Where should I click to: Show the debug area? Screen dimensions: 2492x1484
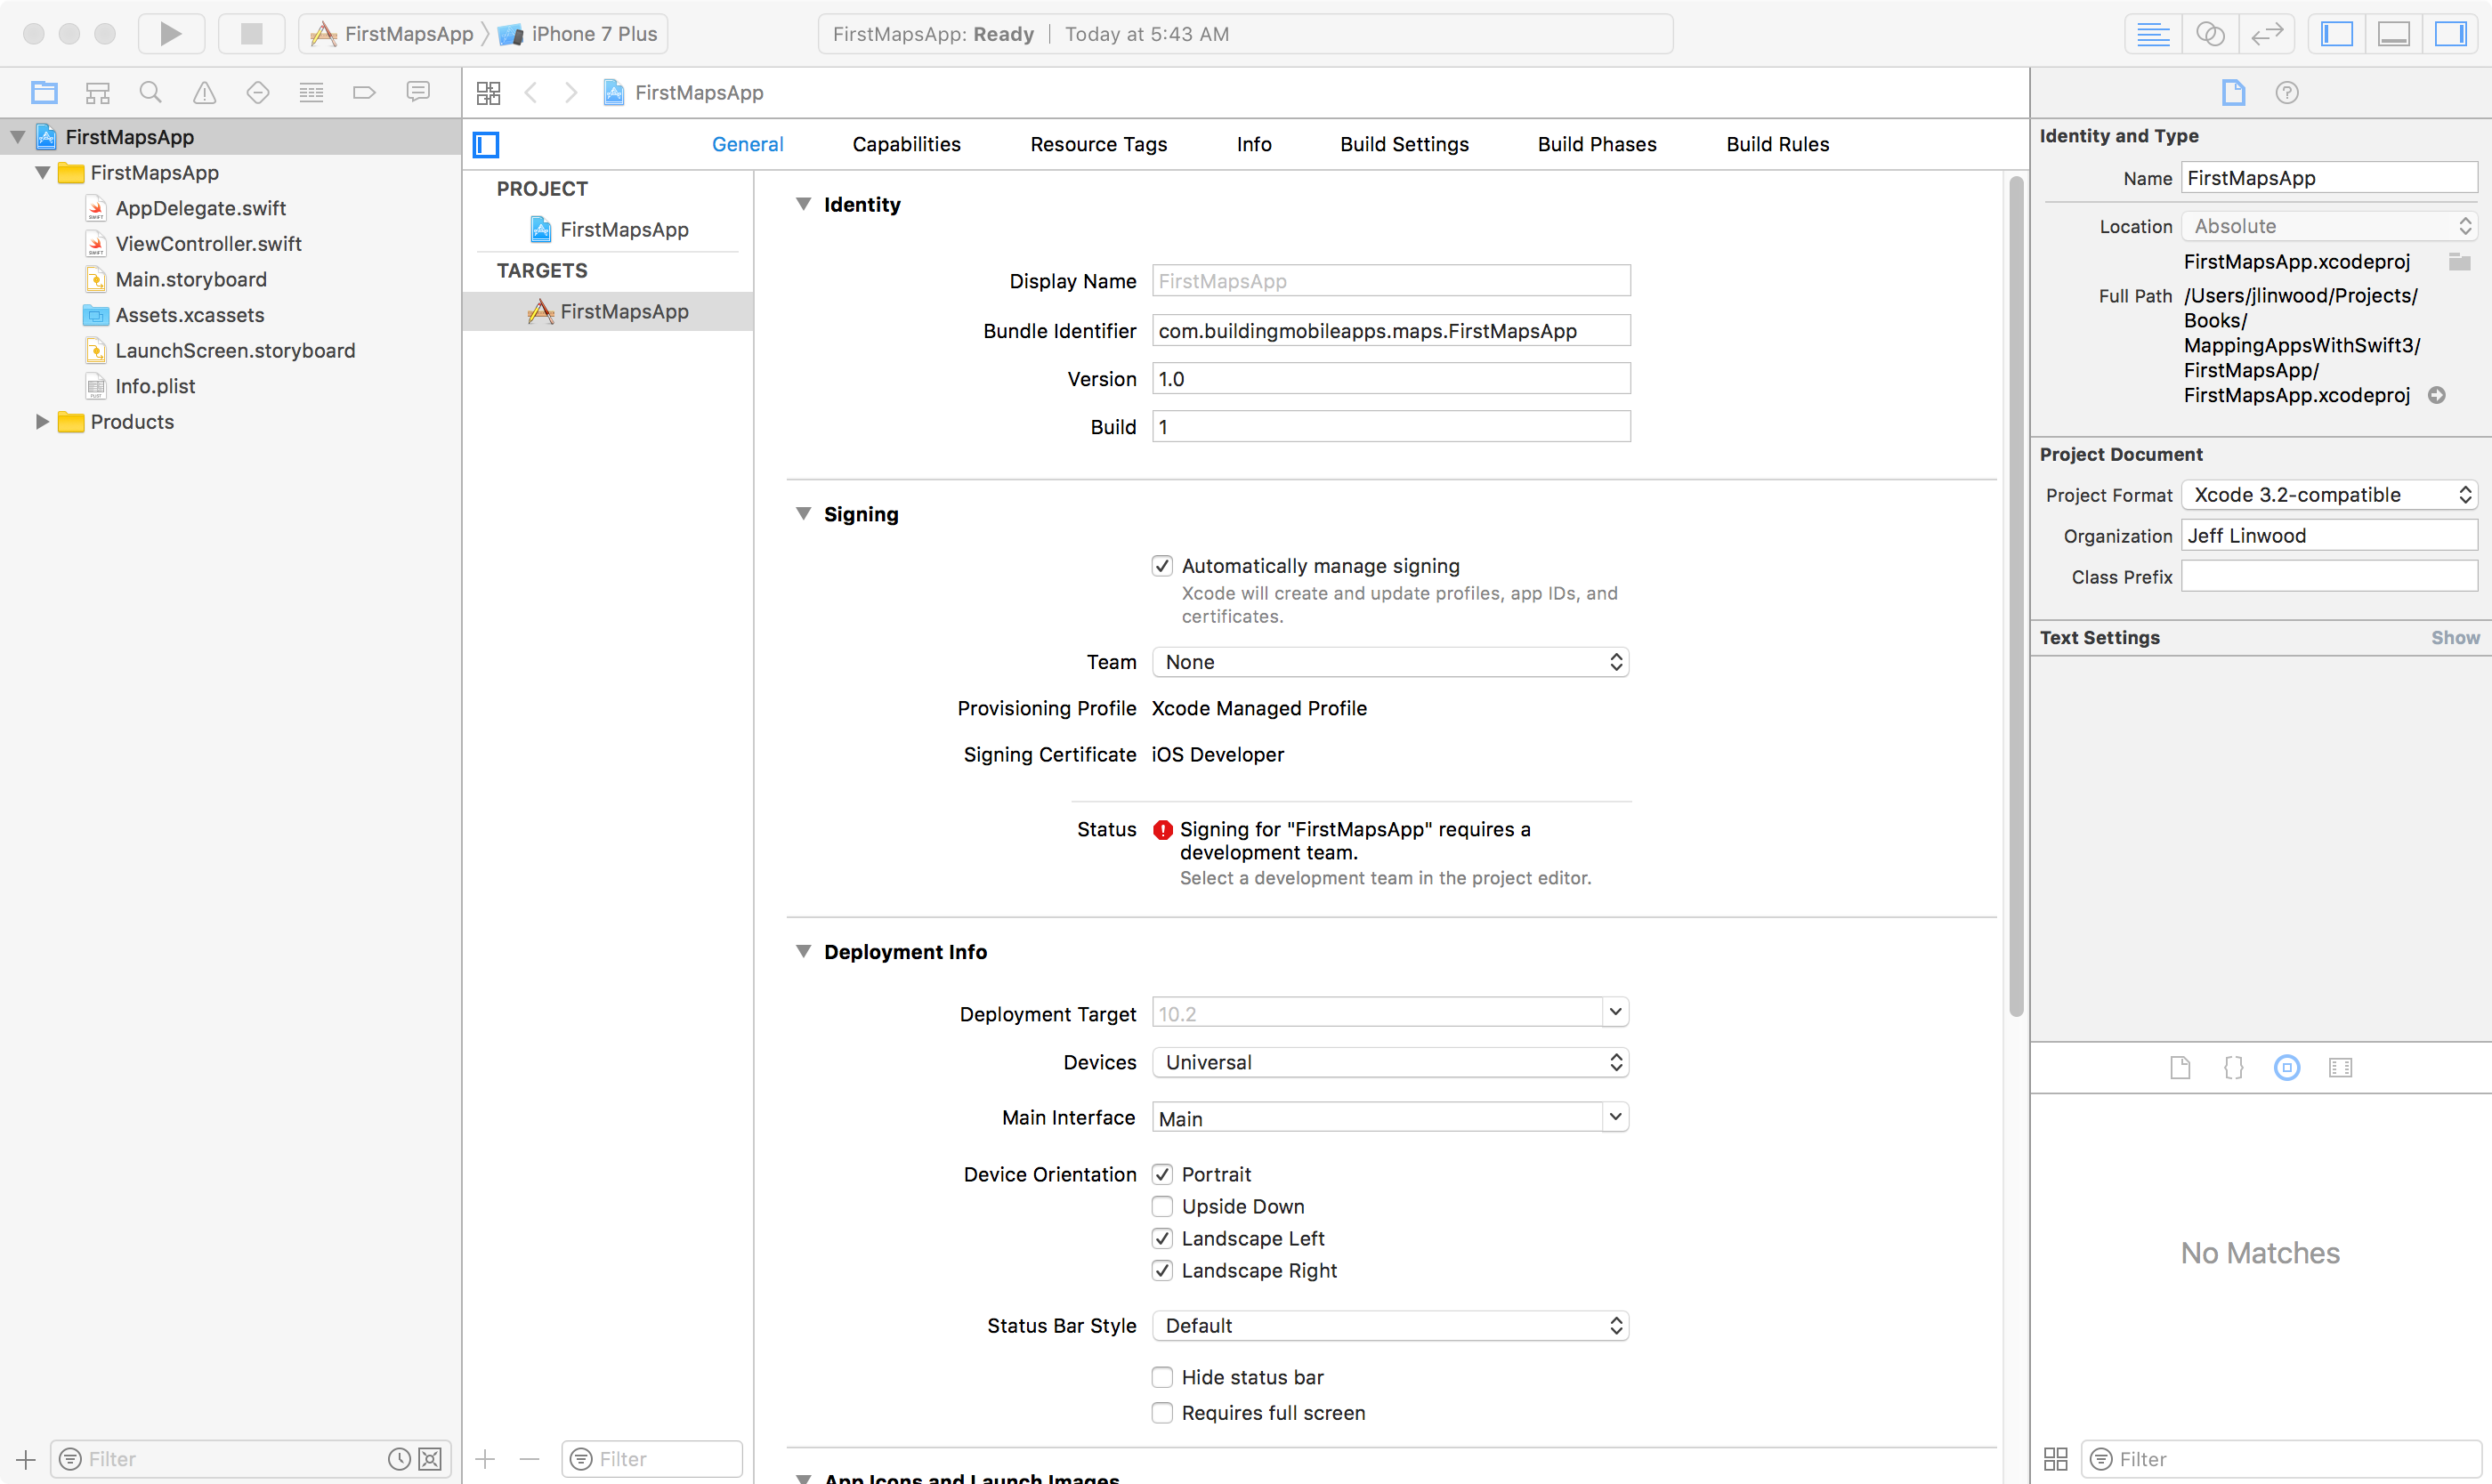[2392, 33]
